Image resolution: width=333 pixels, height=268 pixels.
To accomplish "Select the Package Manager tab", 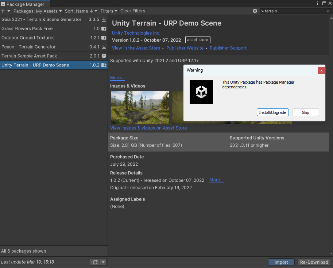I will click(25, 4).
